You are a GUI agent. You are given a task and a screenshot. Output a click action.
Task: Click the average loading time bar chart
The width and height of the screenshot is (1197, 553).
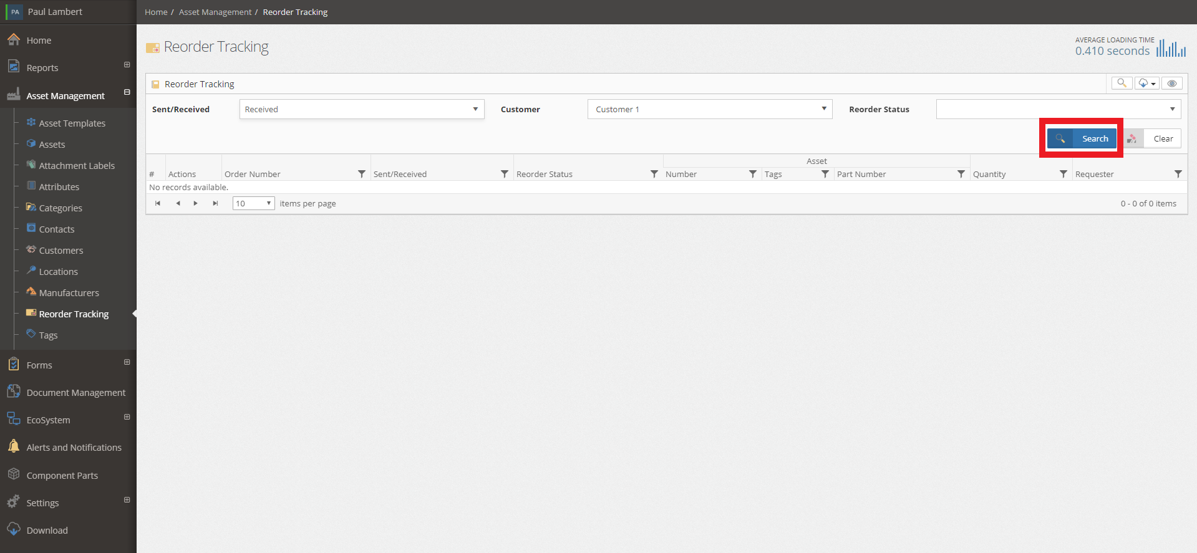click(x=1171, y=48)
